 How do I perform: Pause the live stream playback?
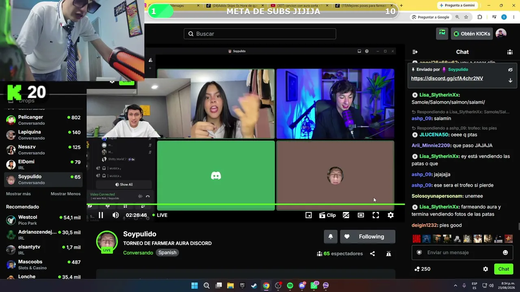pos(101,215)
